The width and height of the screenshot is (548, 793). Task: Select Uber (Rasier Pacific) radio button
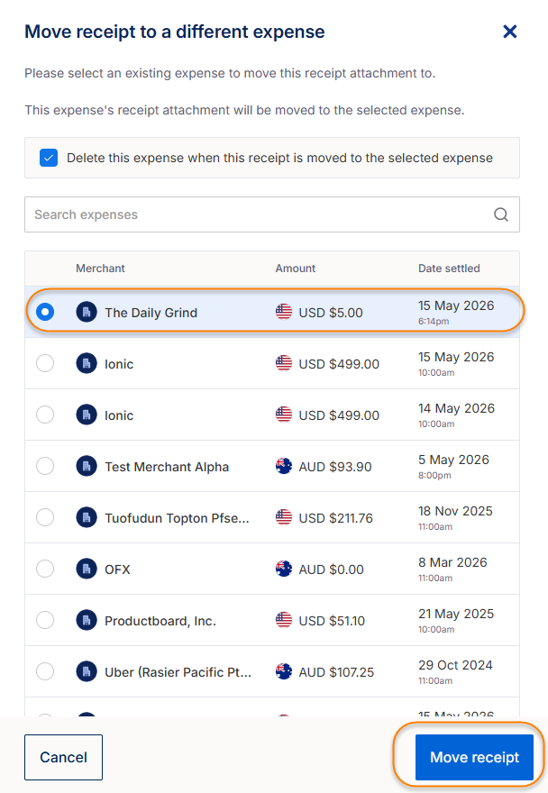coord(45,671)
